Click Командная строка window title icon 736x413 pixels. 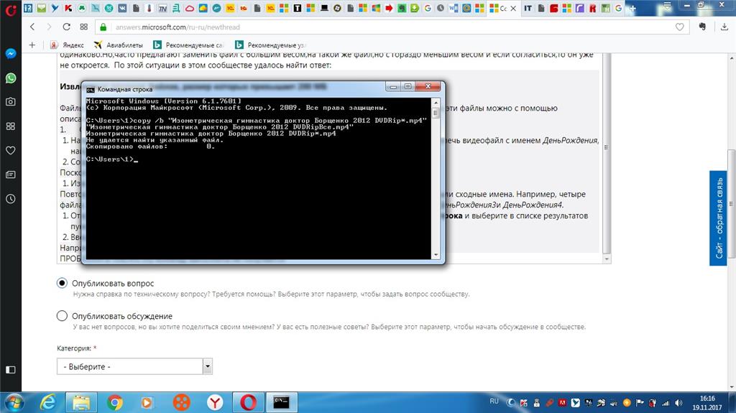click(91, 89)
